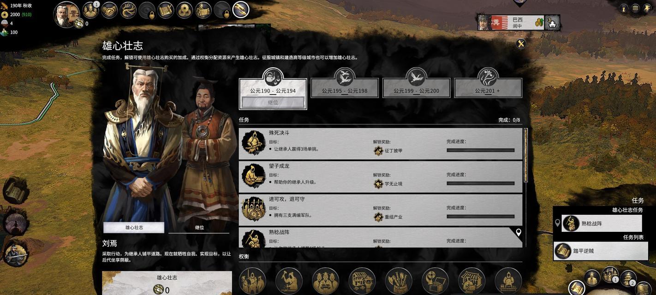The image size is (656, 295).
Task: Click Liu Yan's faction leader portrait at top
Action: pos(66,15)
